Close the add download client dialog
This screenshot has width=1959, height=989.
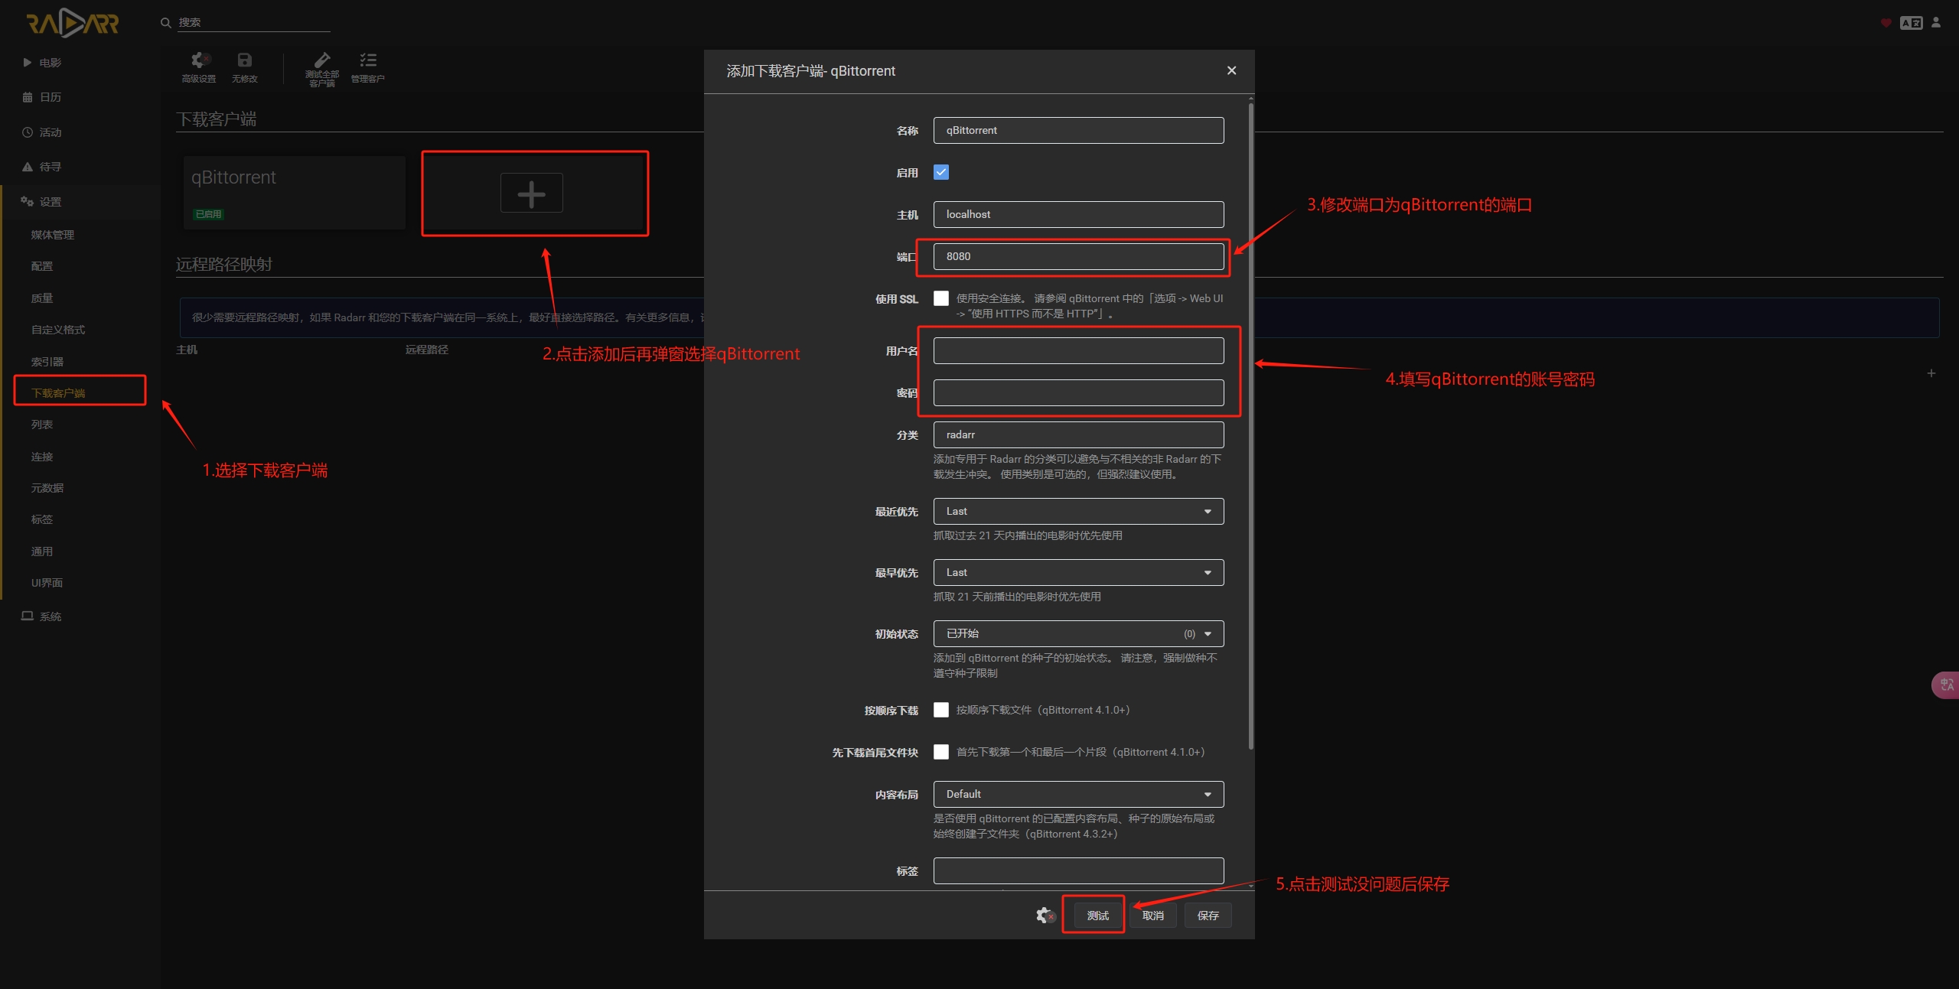1232,70
